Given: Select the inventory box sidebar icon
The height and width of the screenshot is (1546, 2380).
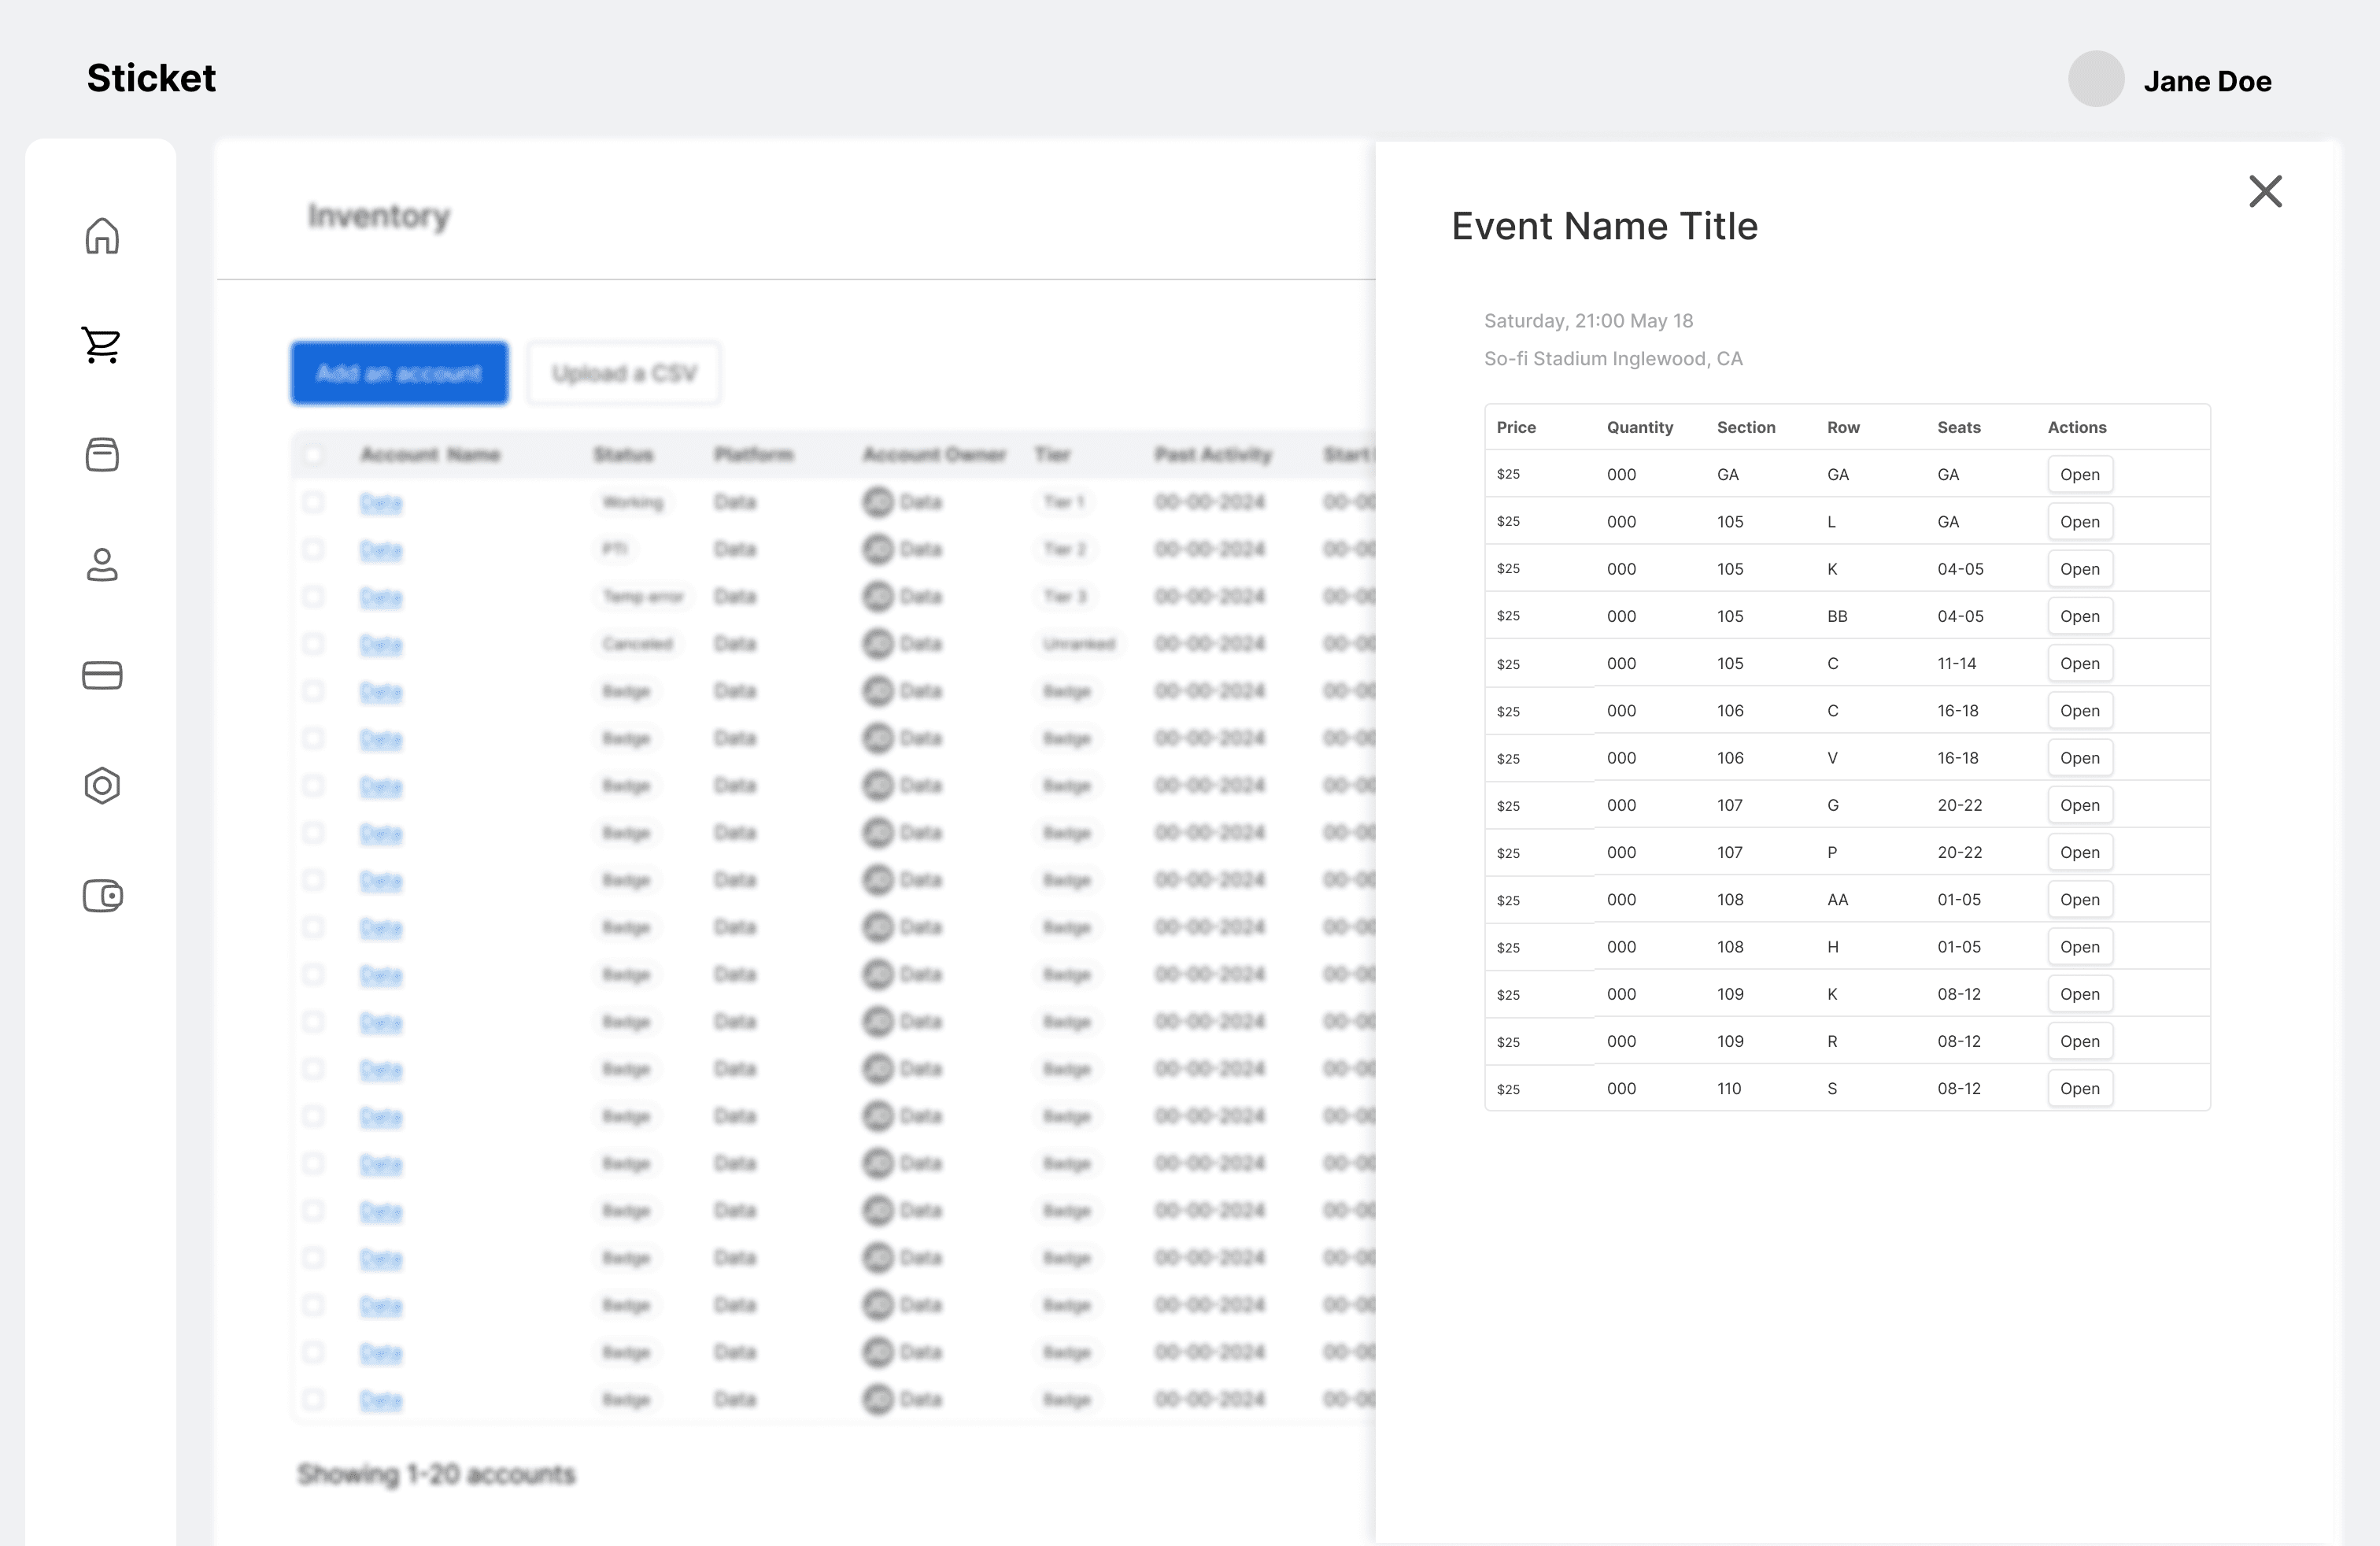Looking at the screenshot, I should 102,455.
